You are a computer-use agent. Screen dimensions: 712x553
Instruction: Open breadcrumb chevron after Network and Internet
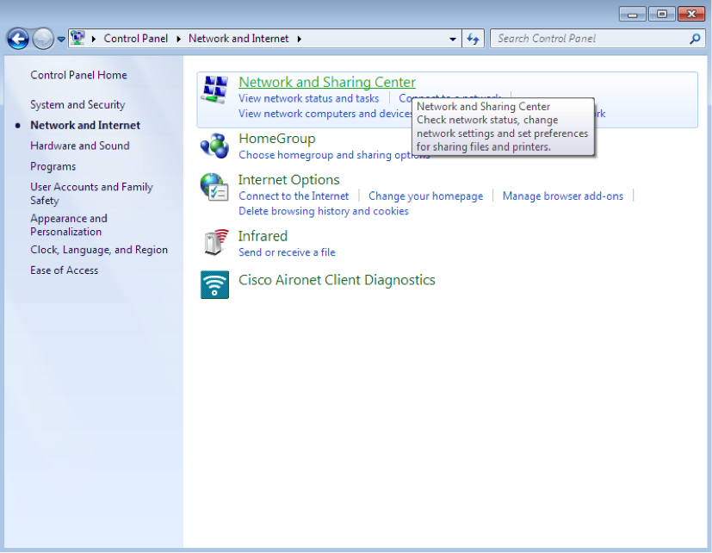(x=299, y=38)
